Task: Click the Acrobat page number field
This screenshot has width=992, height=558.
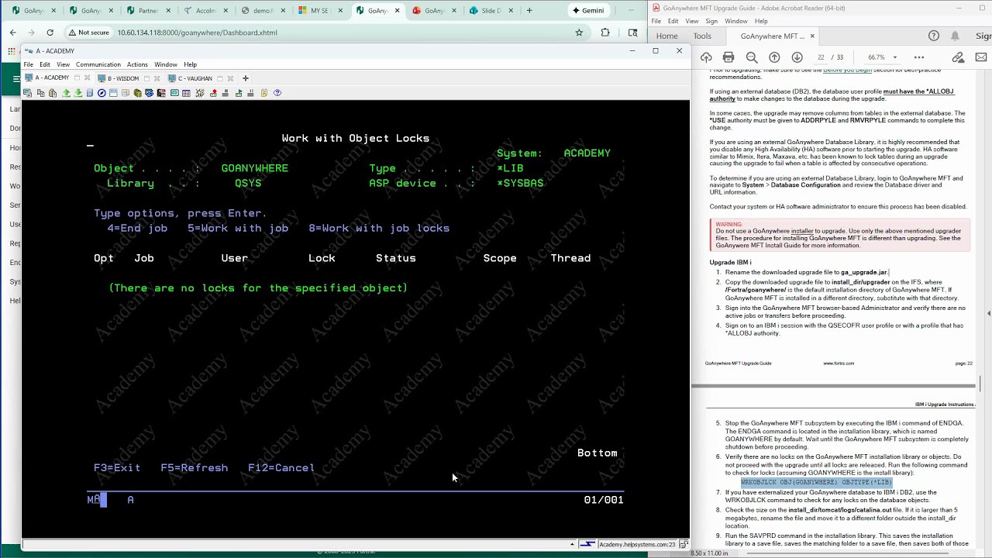Action: click(821, 57)
